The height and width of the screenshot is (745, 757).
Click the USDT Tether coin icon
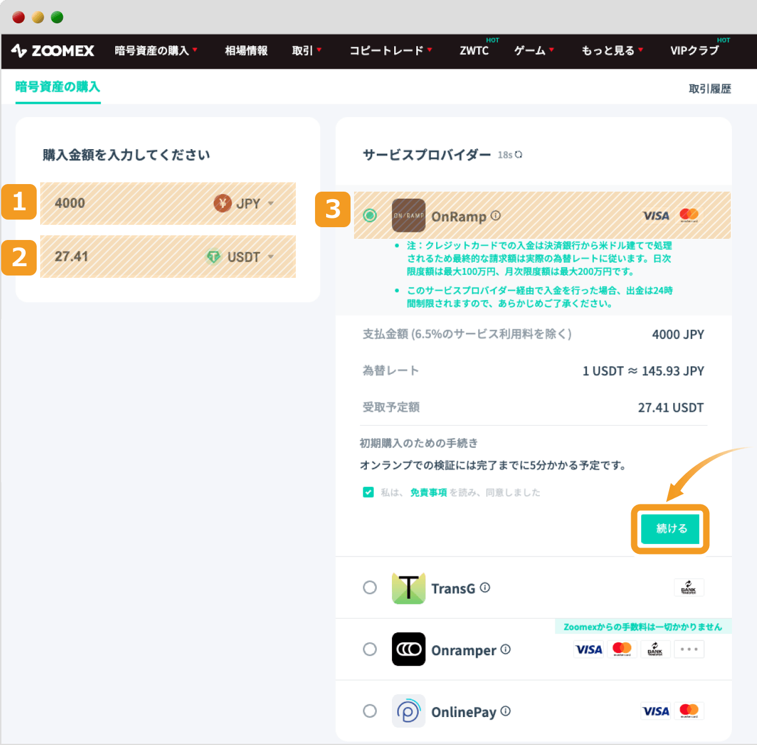214,256
